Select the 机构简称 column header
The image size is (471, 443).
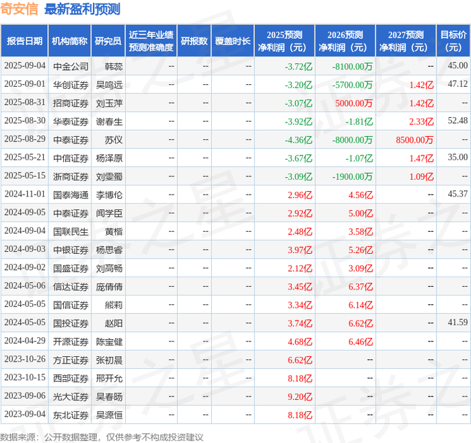pos(69,41)
